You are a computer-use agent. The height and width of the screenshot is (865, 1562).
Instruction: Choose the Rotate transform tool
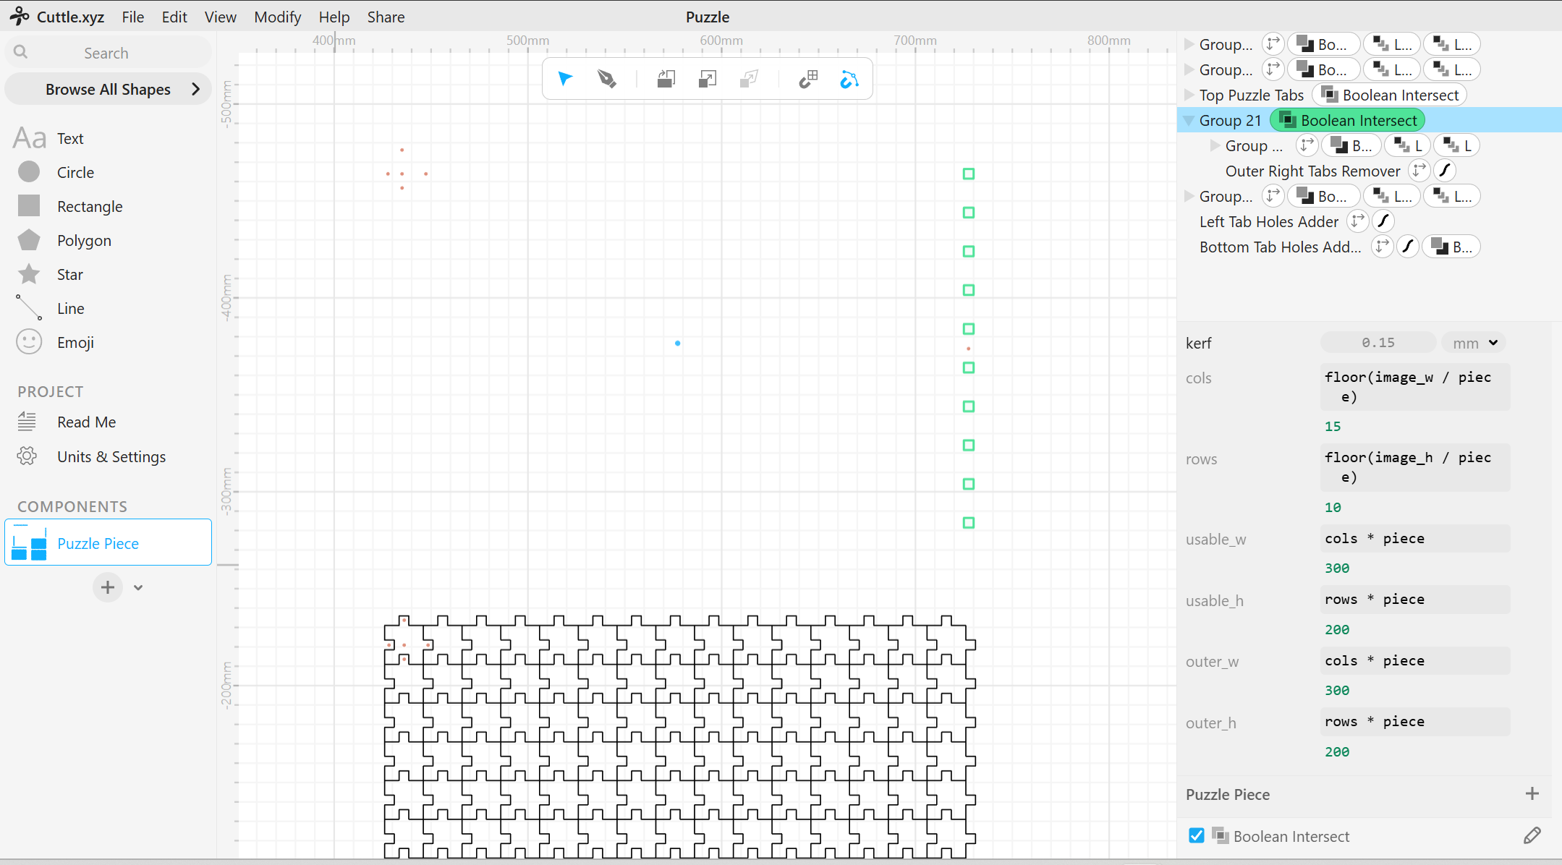(666, 79)
